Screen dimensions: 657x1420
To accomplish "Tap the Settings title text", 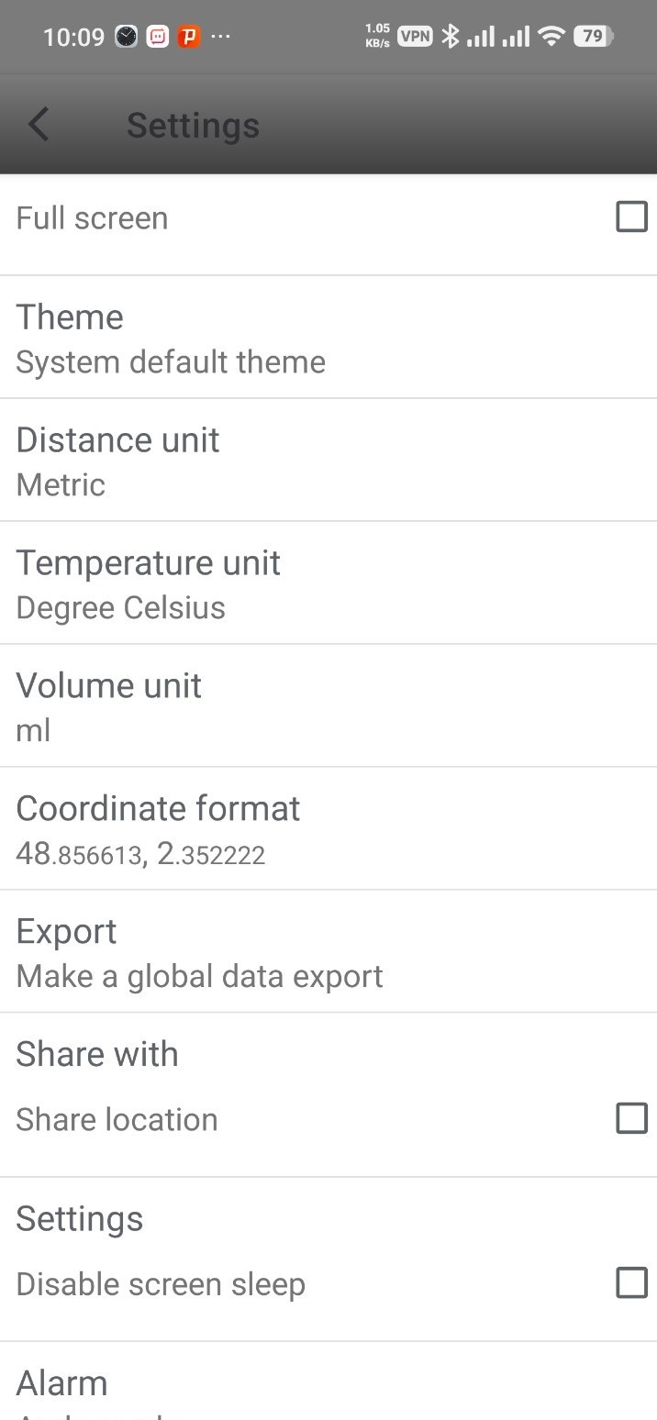I will (x=193, y=126).
